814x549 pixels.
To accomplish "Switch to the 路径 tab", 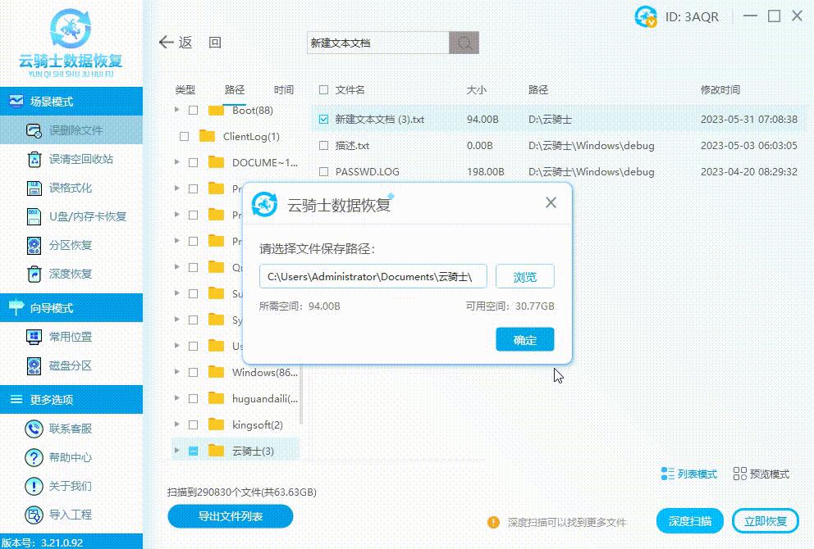I will click(x=234, y=90).
